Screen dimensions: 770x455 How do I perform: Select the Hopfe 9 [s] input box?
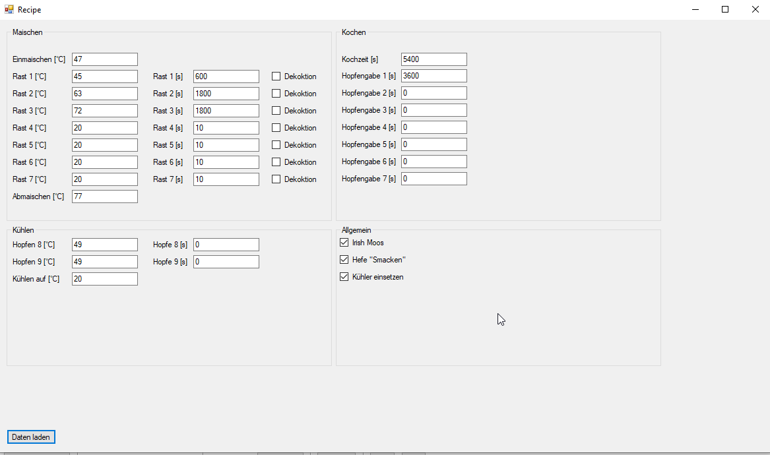click(226, 262)
